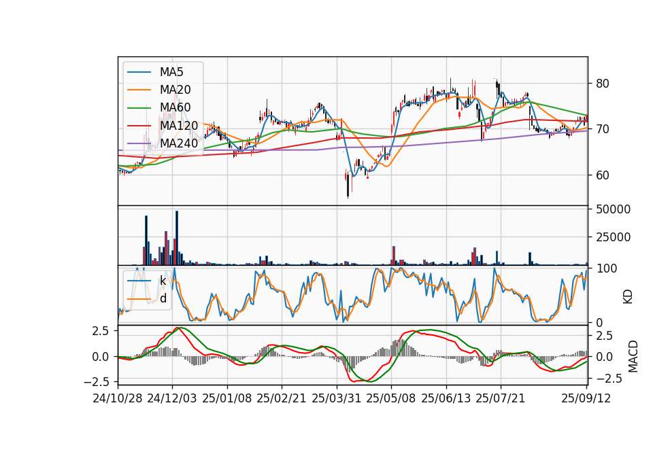This screenshot has height=469, width=653.
Task: Click the k legend label in KD panel
Action: 163,281
